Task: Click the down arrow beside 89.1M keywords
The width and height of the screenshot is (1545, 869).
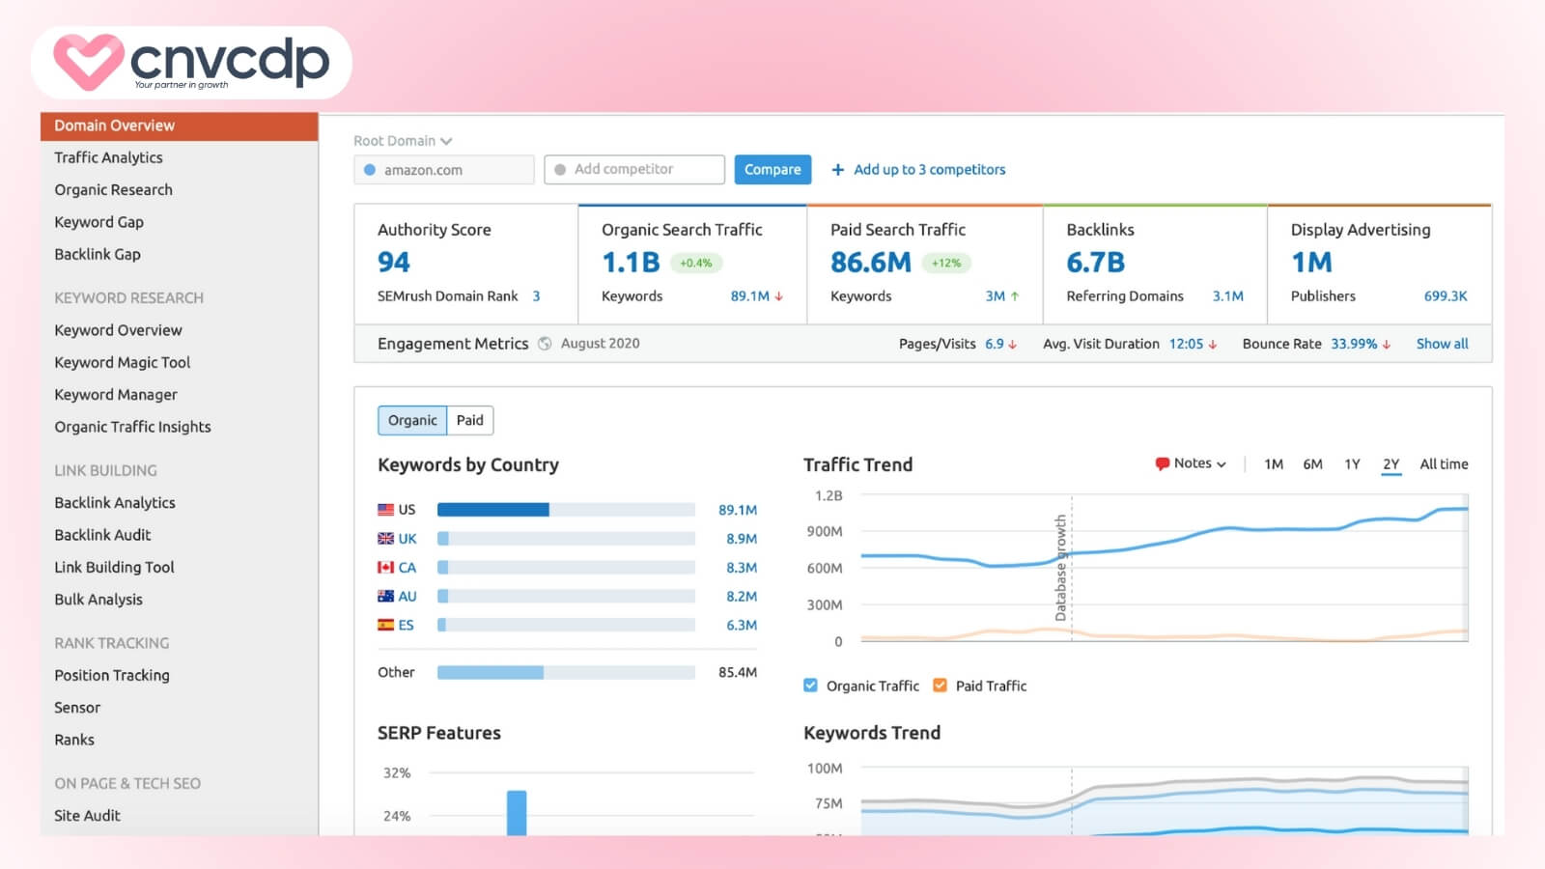Action: (778, 296)
